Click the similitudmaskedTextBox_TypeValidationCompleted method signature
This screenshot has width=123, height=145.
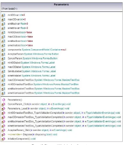coord(64,121)
